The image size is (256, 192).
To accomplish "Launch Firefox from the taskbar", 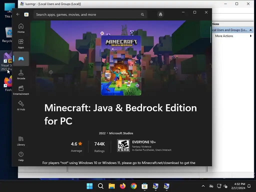I will [122, 186].
